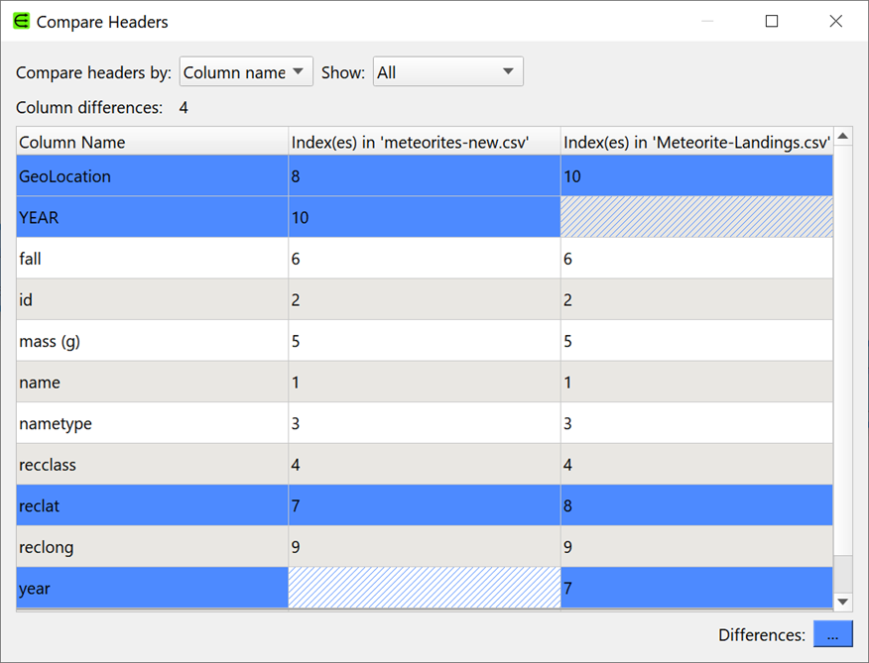
Task: Select the recclass row
Action: 151,465
